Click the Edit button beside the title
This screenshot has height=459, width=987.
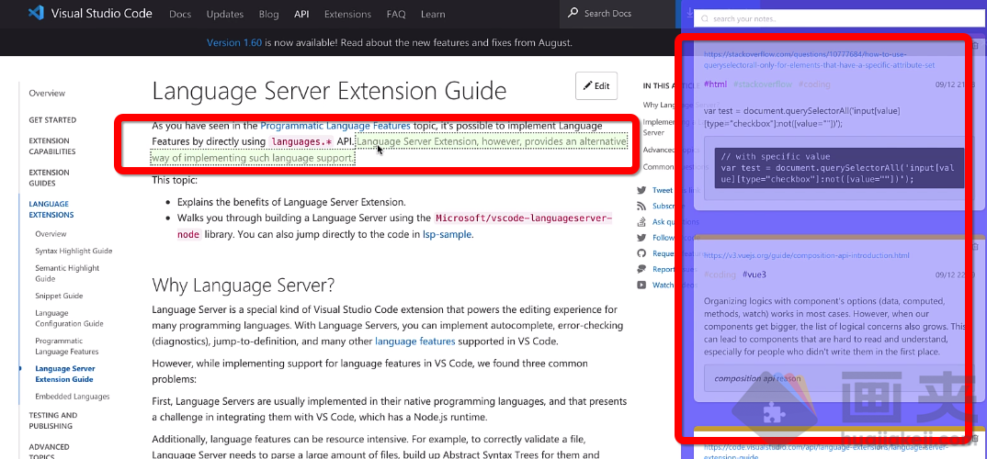click(596, 85)
